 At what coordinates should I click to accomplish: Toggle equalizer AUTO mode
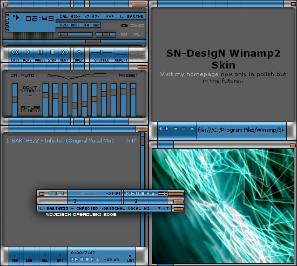(x=28, y=76)
